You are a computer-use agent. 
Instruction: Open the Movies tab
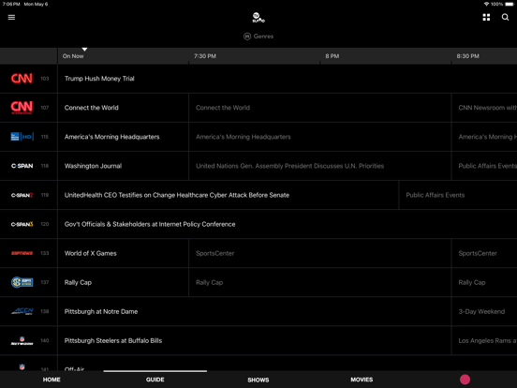coord(362,380)
